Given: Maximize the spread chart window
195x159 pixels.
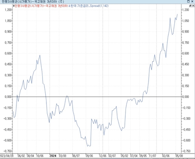Looking at the screenshot, I should pyautogui.click(x=188, y=2).
